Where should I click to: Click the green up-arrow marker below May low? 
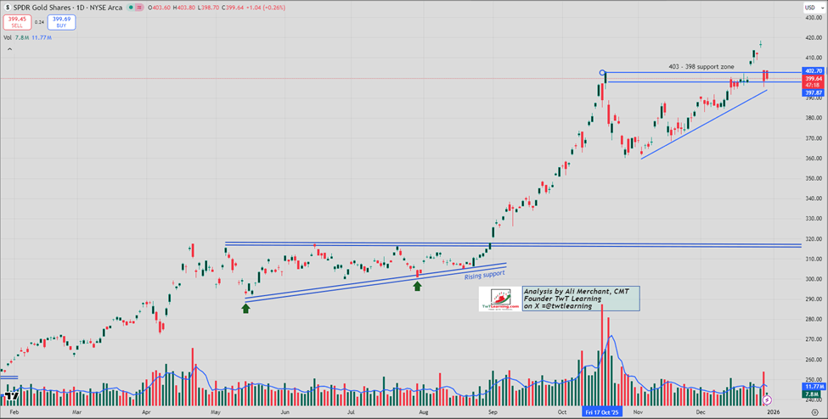point(245,309)
